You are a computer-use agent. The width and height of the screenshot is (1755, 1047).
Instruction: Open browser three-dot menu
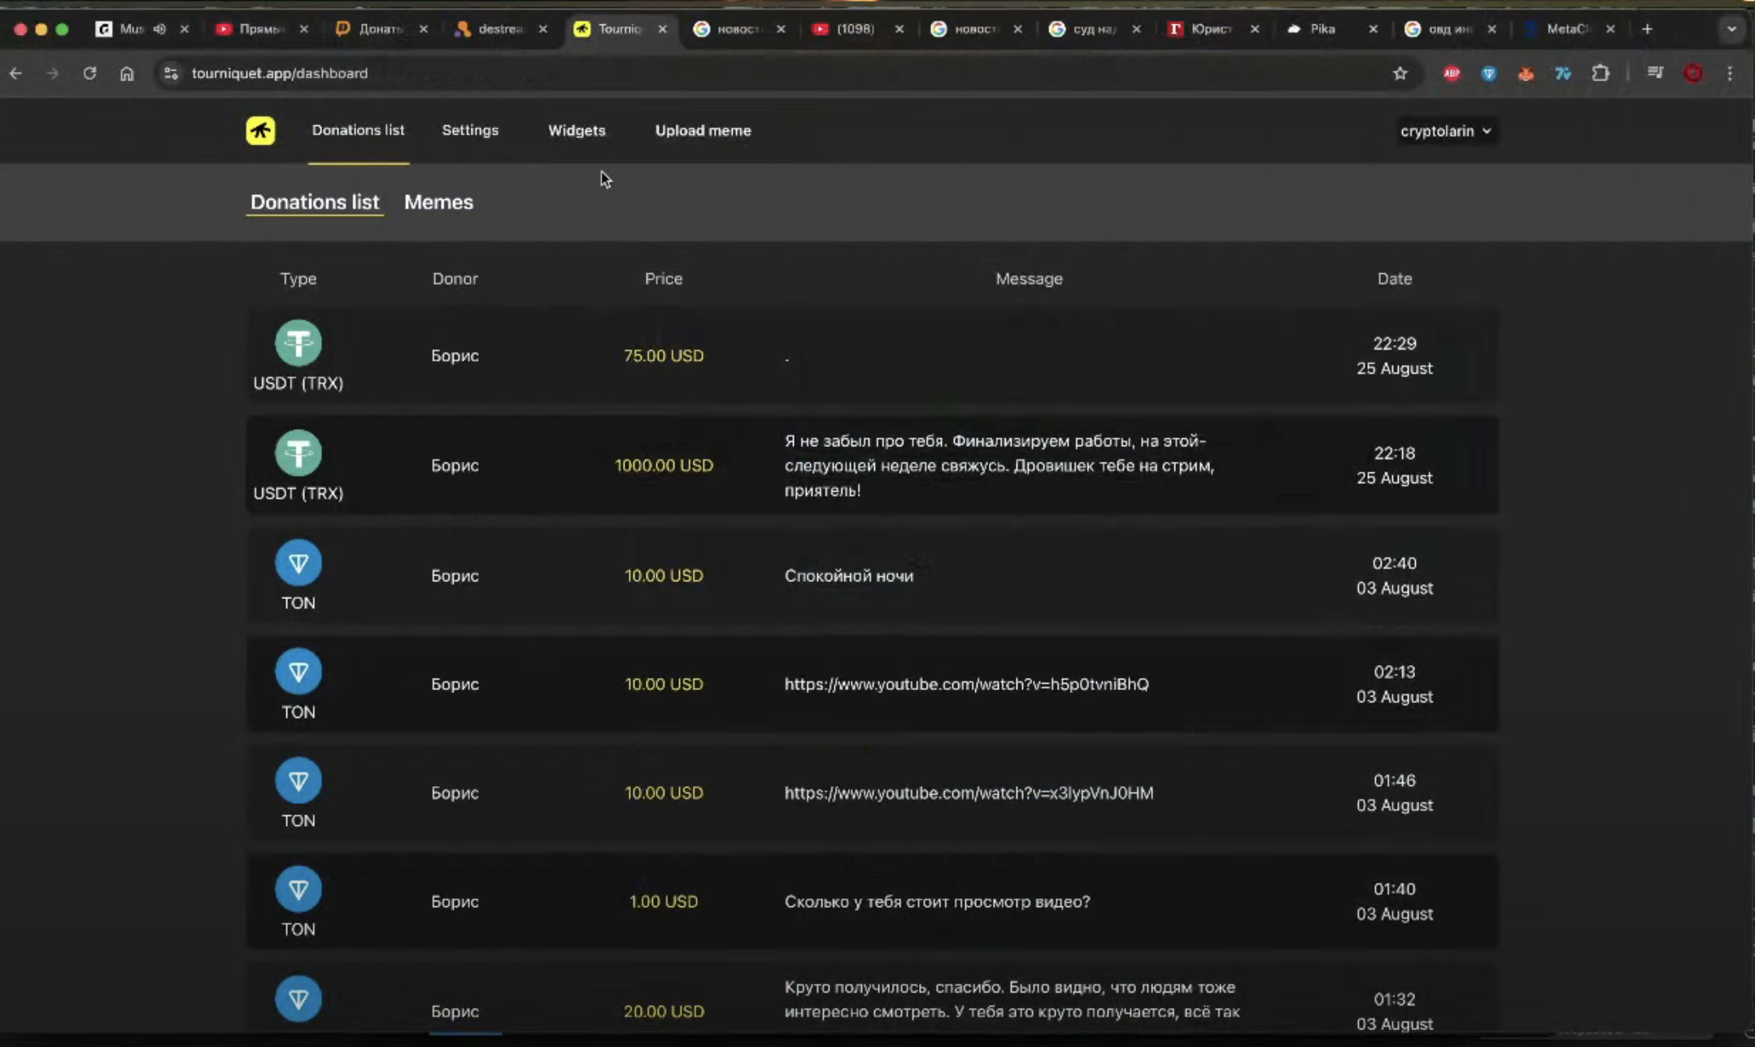1730,73
